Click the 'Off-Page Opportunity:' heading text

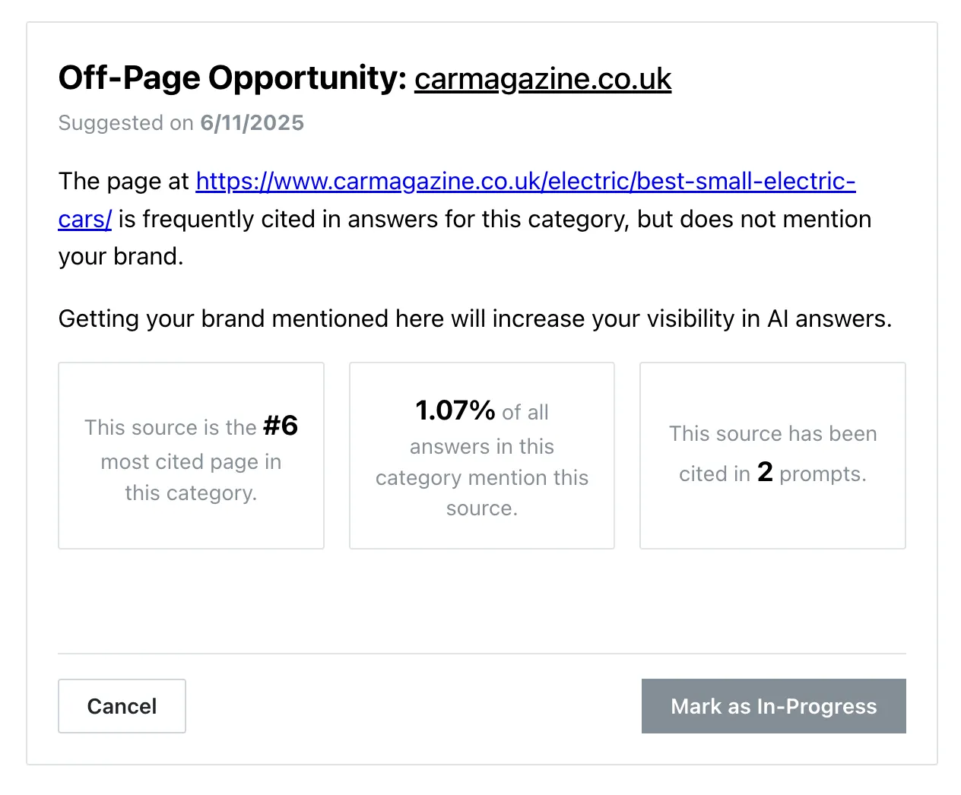233,78
